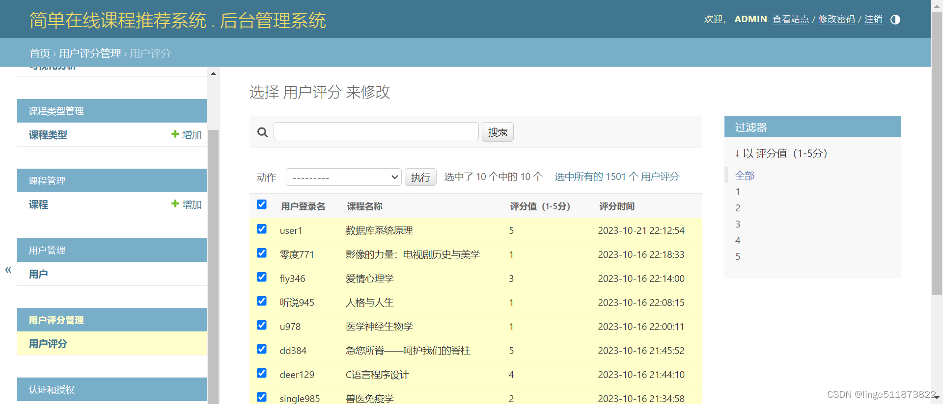Focus the search input field
This screenshot has height=404, width=943.
click(x=376, y=131)
